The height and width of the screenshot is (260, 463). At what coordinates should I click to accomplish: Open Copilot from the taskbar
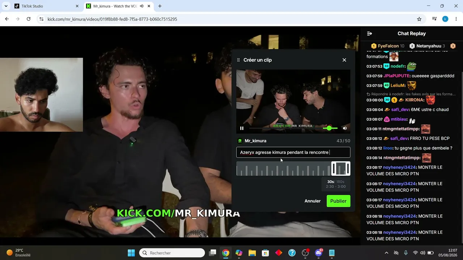pos(239,253)
